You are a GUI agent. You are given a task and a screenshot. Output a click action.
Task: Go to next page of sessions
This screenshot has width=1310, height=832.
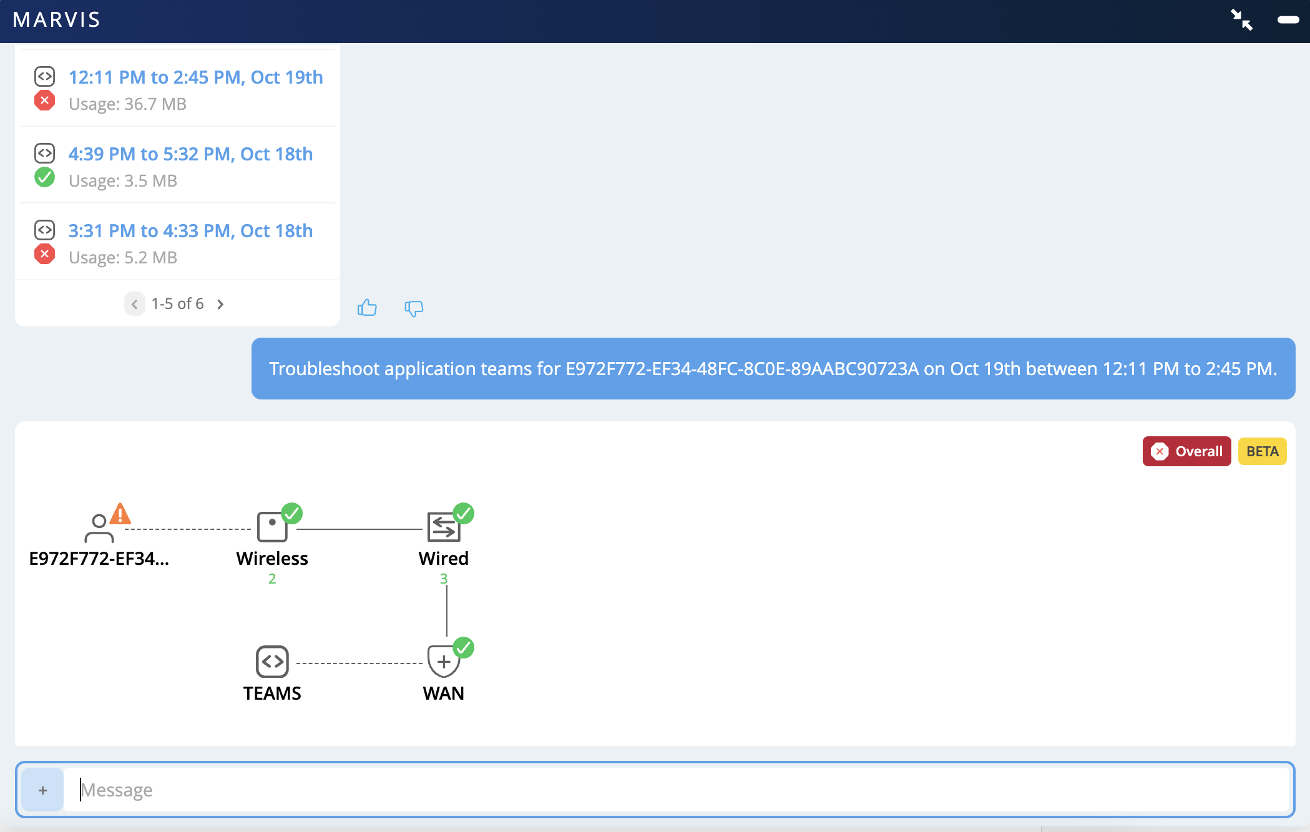click(220, 304)
